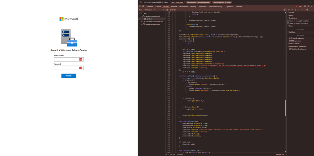Click the info icon in notification bar
This screenshot has height=156, width=314.
[x=141, y=2]
